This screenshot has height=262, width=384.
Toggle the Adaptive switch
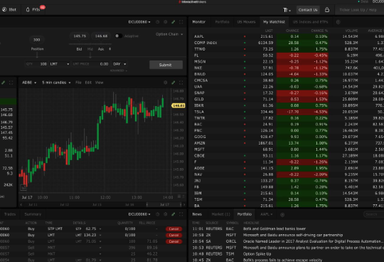click(118, 36)
